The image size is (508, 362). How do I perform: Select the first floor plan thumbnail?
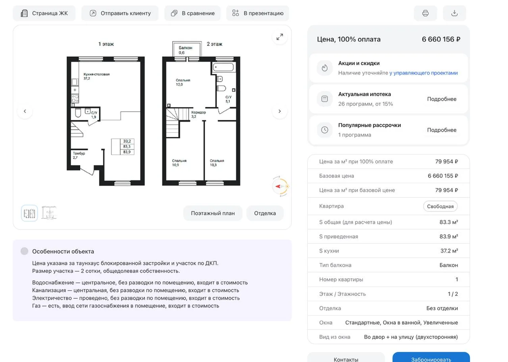pyautogui.click(x=29, y=213)
